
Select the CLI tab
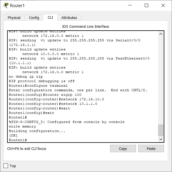click(50, 18)
